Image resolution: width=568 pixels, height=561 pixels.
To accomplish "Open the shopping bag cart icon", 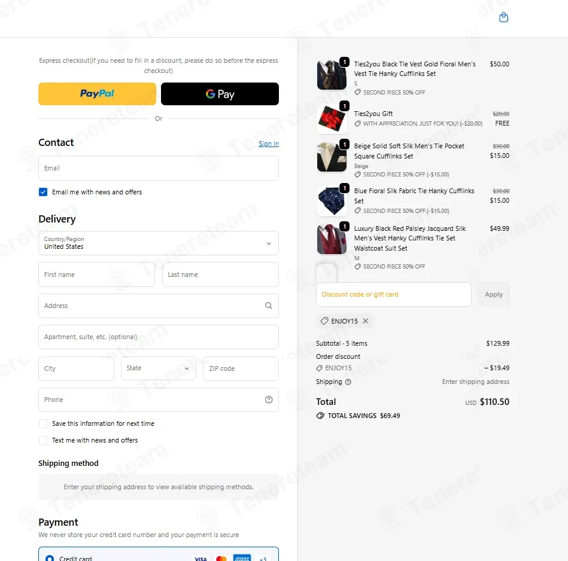I will 503,17.
